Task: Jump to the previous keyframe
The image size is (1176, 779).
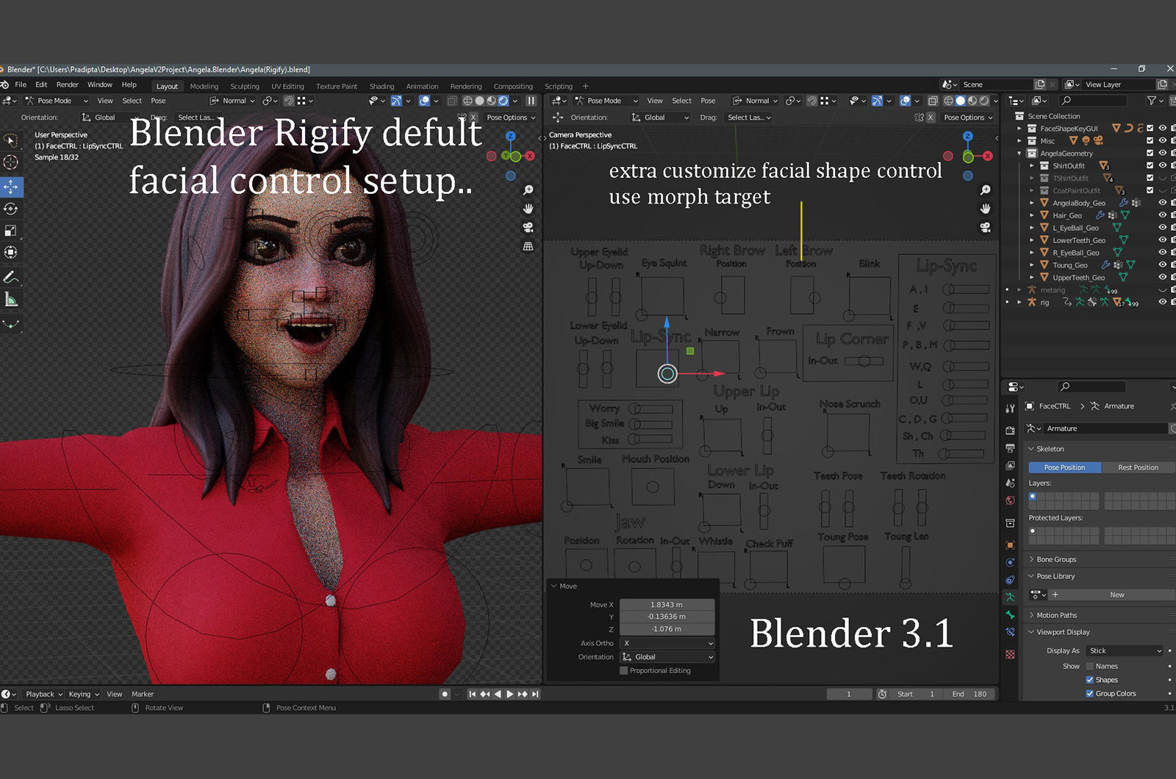Action: (485, 694)
